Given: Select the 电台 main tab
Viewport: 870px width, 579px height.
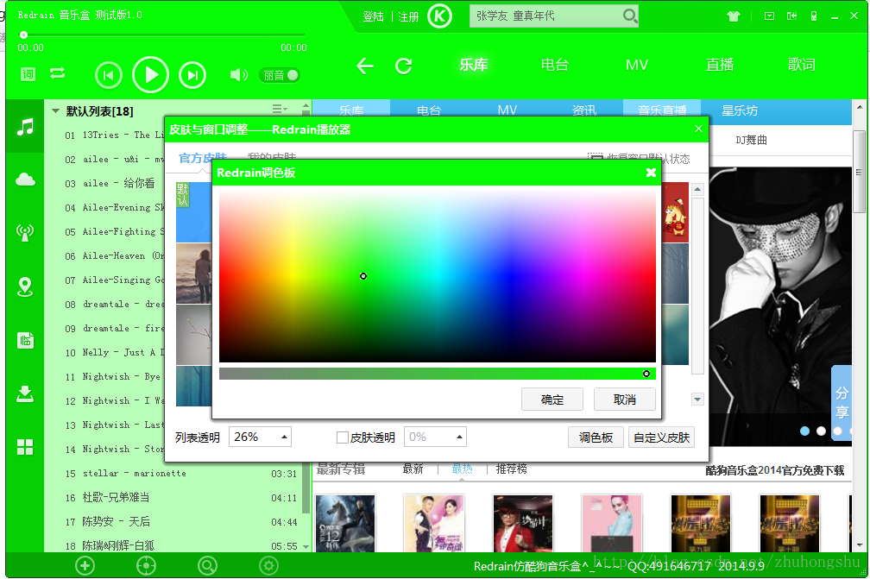Looking at the screenshot, I should click(555, 65).
